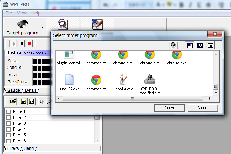Switch to the Send tab
The height and width of the screenshot is (154, 231).
[x=29, y=148]
